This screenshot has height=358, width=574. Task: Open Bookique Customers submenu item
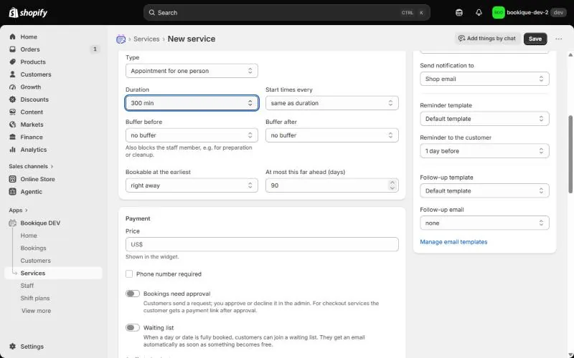(35, 261)
